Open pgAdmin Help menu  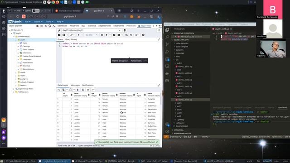click(x=60, y=22)
